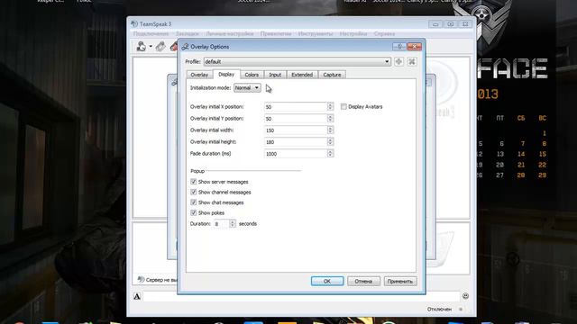This screenshot has height=324, width=577.
Task: Click the Overlay initial X position field
Action: (x=296, y=107)
